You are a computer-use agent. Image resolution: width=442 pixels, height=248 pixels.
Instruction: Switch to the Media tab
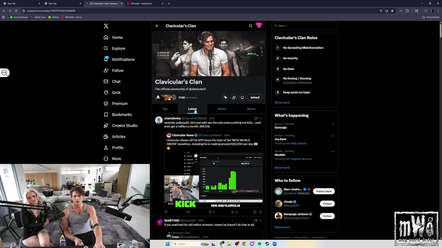(222, 109)
